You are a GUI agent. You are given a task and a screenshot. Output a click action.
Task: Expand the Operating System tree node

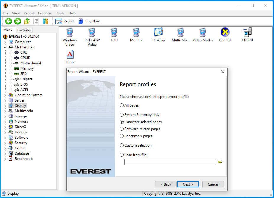tap(5, 95)
